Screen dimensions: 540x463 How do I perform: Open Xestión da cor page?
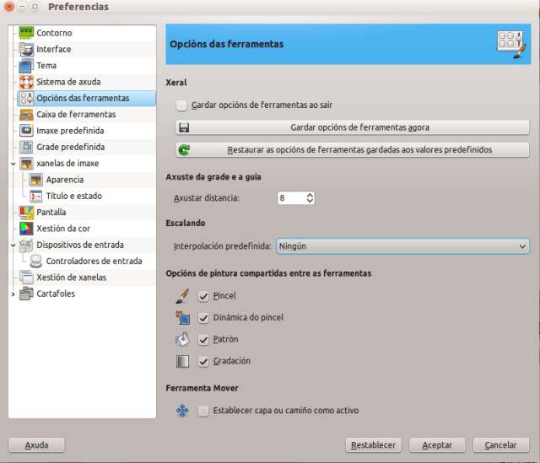(63, 229)
